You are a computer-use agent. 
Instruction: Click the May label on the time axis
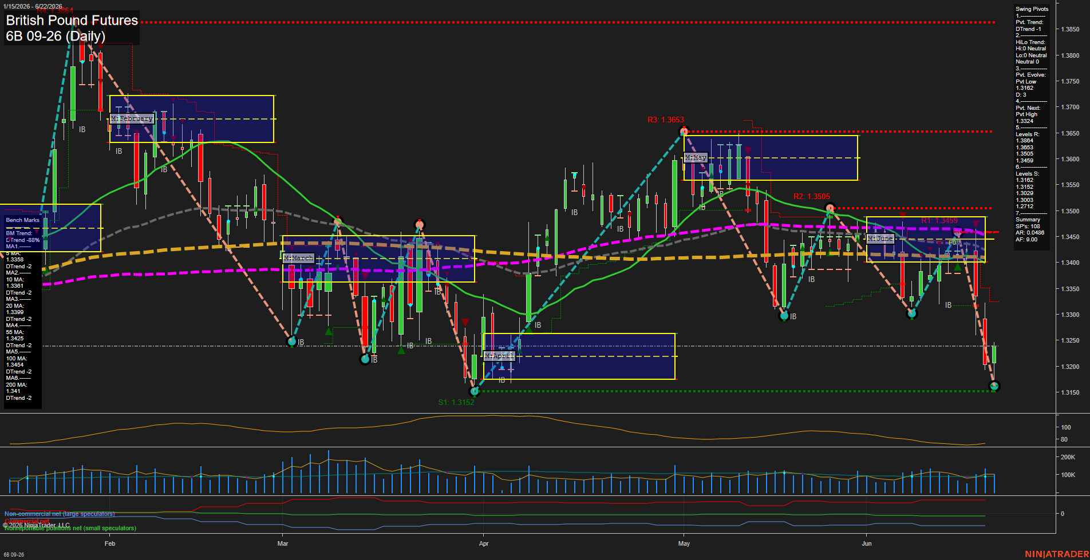684,543
